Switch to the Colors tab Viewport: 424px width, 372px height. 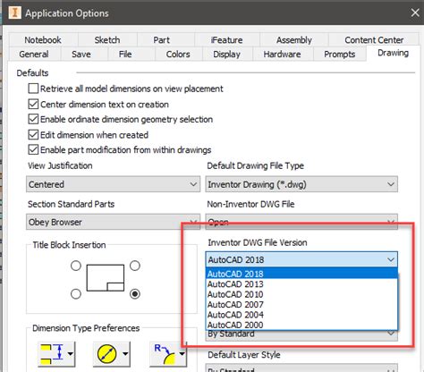click(x=178, y=55)
